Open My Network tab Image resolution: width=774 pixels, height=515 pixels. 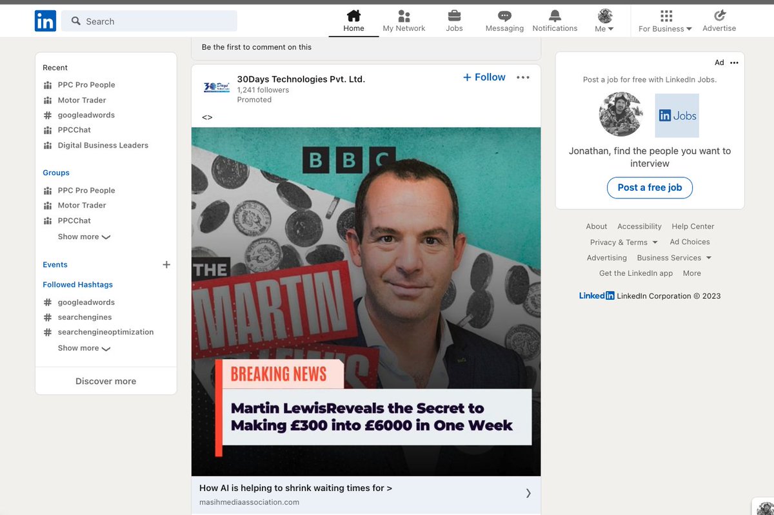click(x=404, y=21)
